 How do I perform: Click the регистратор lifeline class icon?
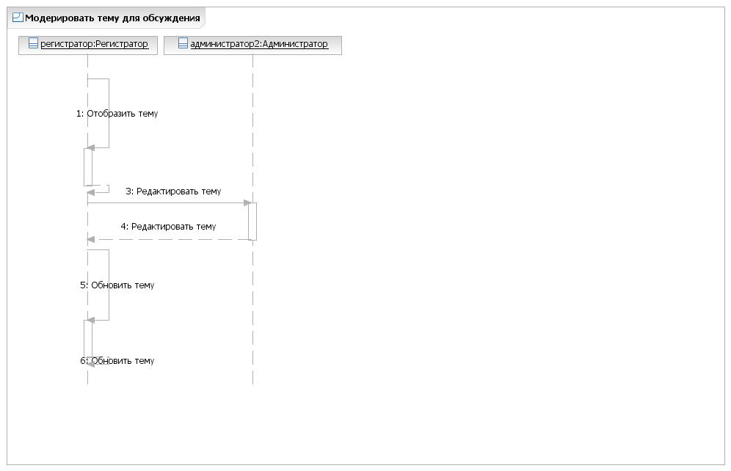tap(33, 44)
